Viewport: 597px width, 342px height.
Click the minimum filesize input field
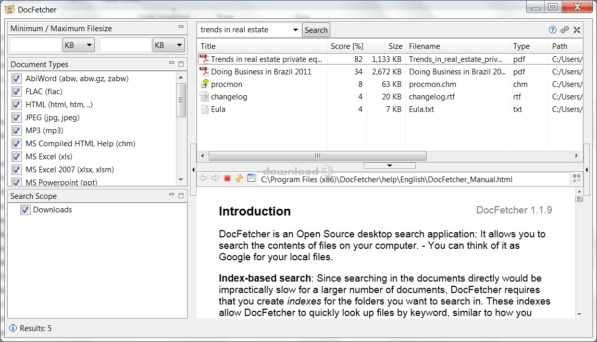click(35, 45)
